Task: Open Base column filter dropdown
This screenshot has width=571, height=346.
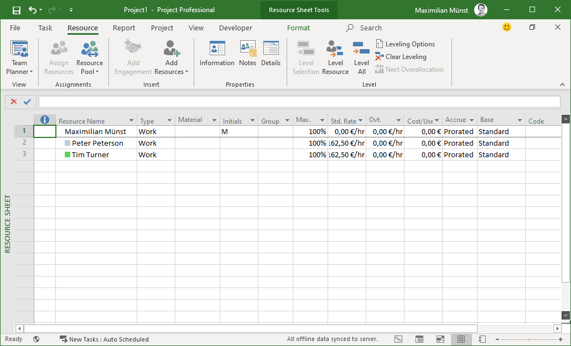Action: [520, 120]
